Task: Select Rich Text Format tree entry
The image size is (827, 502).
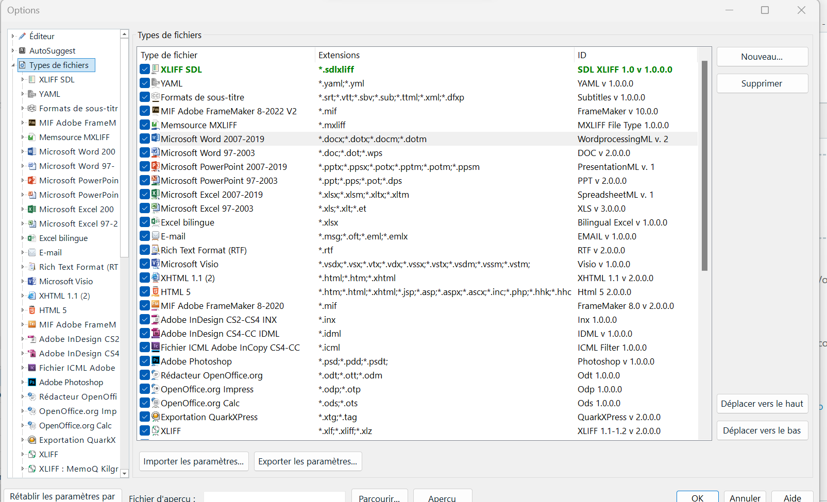Action: (x=78, y=267)
